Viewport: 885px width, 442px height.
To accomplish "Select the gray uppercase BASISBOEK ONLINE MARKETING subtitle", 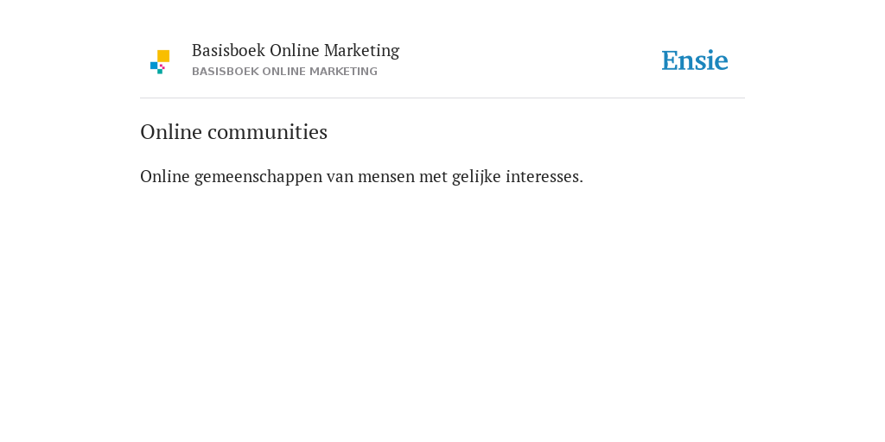I will click(284, 72).
